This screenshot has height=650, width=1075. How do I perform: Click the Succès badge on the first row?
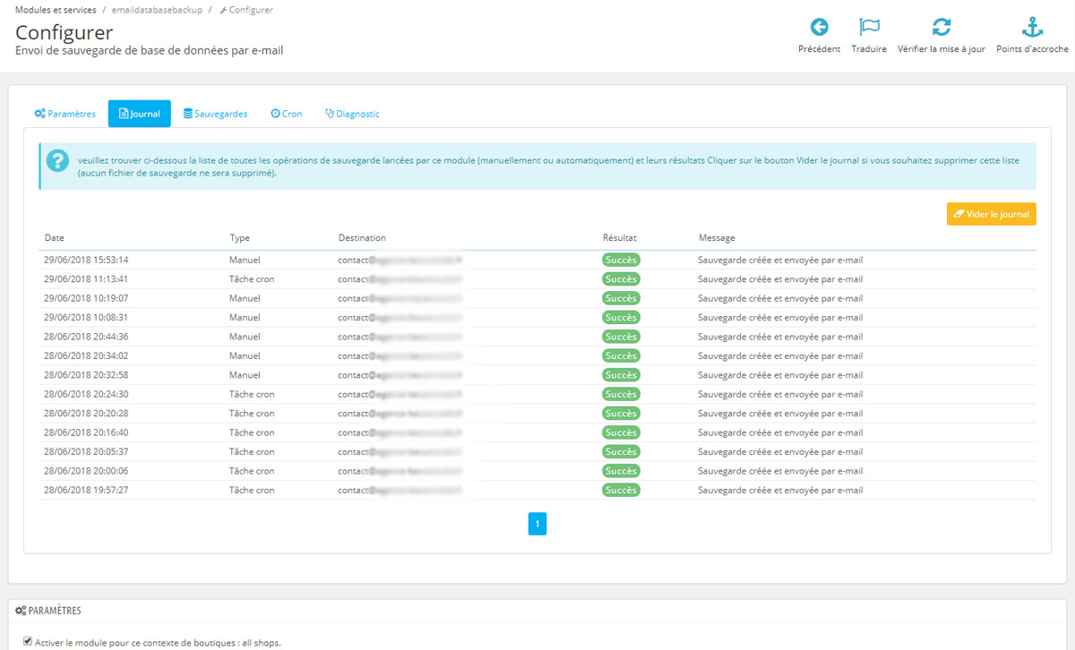coord(621,260)
